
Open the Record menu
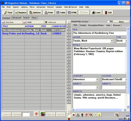tap(50, 7)
